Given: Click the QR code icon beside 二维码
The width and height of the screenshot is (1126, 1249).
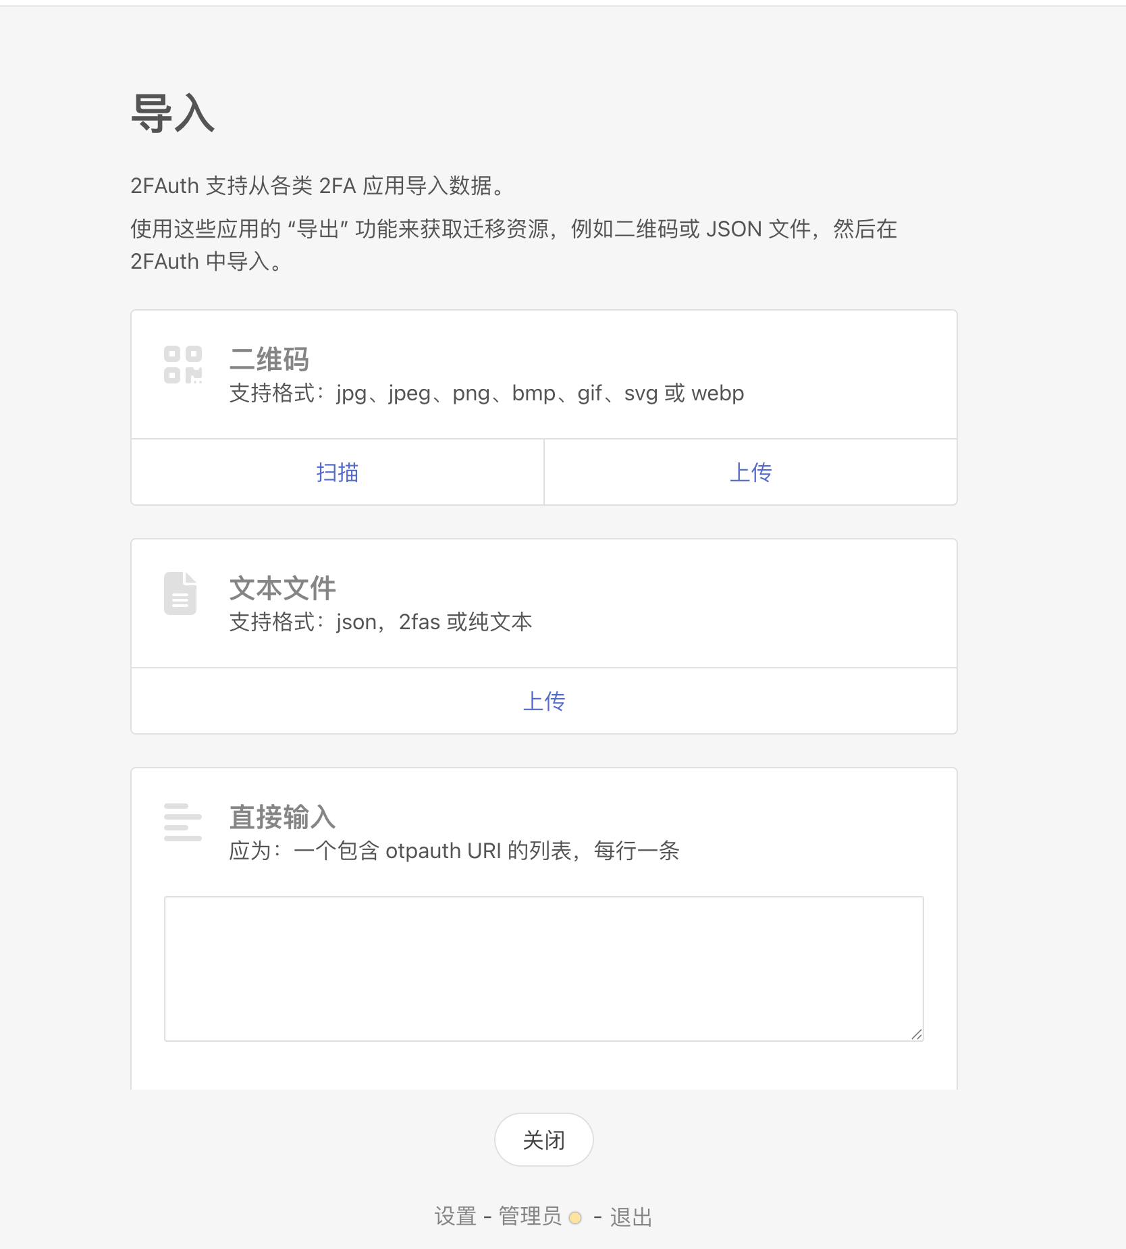Looking at the screenshot, I should coord(183,365).
